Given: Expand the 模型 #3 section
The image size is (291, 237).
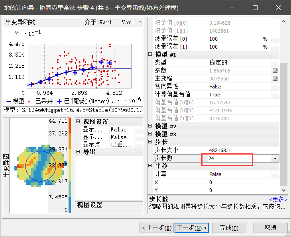Looking at the screenshot, I should click(x=150, y=134).
